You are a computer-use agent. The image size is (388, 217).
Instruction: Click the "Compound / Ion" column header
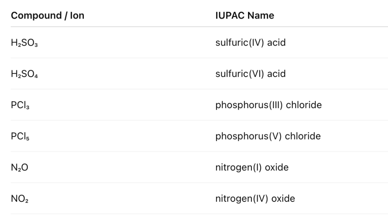tap(47, 16)
